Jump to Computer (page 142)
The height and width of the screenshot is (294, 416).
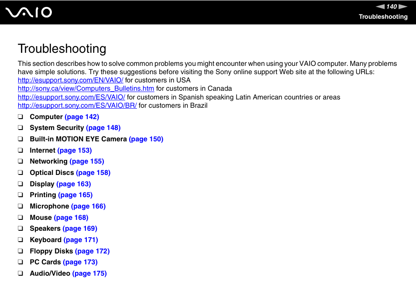(82, 117)
